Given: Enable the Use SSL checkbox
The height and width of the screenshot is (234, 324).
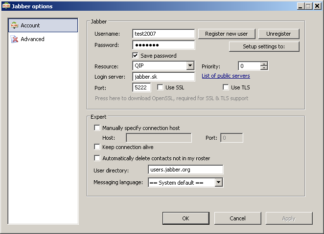Looking at the screenshot, I should [160, 87].
